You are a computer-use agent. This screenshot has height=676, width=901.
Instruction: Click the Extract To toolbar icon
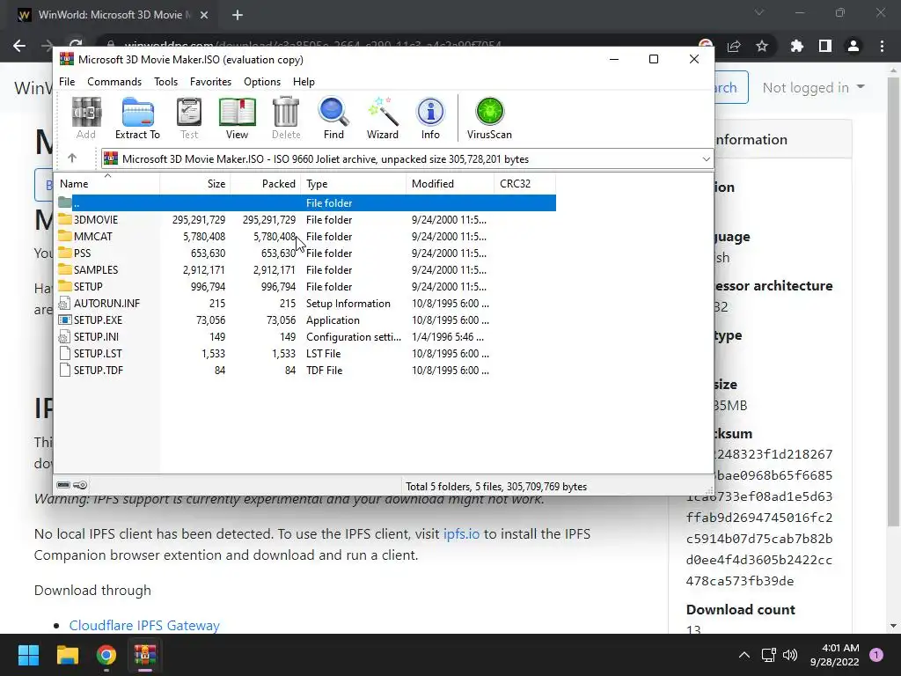click(137, 118)
